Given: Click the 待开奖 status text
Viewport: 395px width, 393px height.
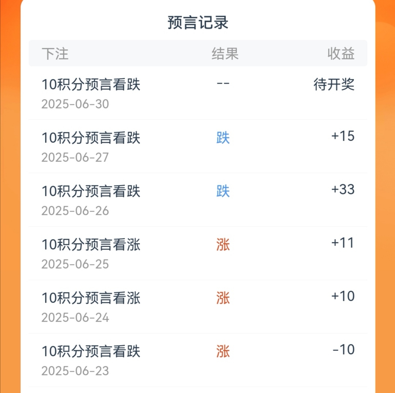Looking at the screenshot, I should pyautogui.click(x=334, y=84).
